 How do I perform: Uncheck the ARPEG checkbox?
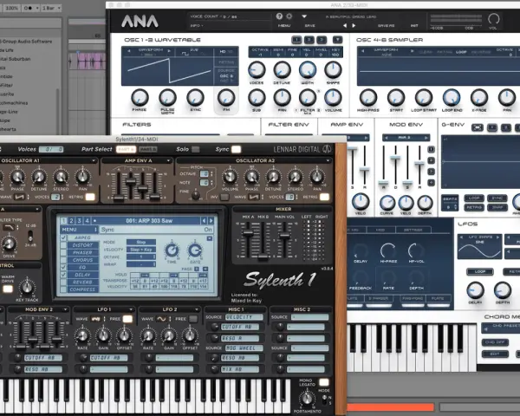coord(63,237)
